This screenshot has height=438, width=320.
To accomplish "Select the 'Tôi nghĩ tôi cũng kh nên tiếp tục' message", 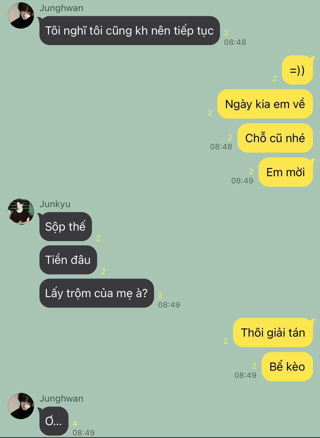I will click(130, 30).
